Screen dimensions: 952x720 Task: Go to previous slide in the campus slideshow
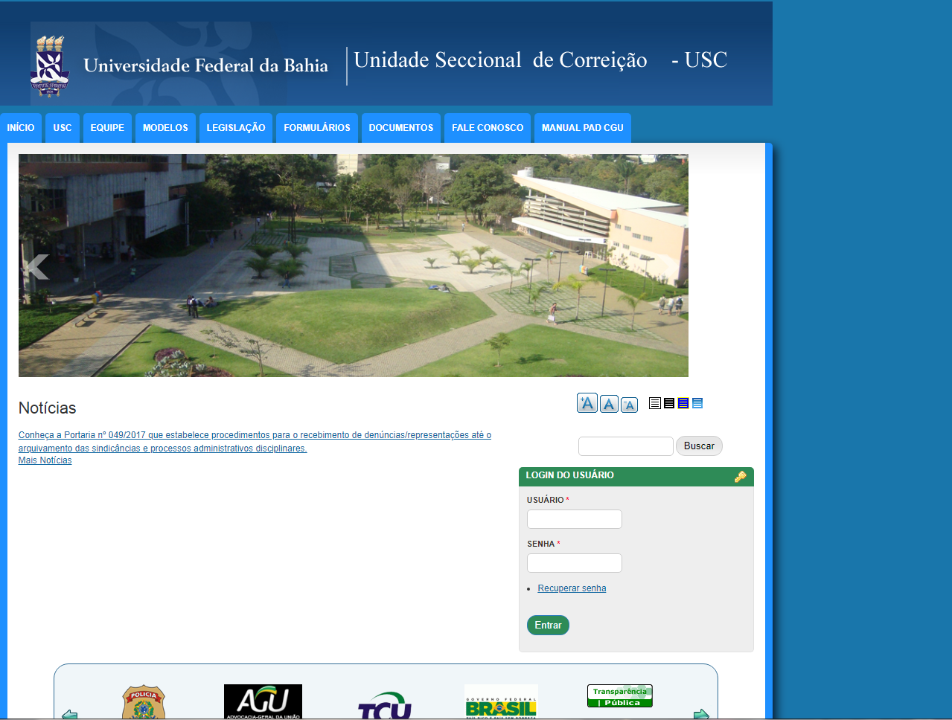[x=37, y=266]
